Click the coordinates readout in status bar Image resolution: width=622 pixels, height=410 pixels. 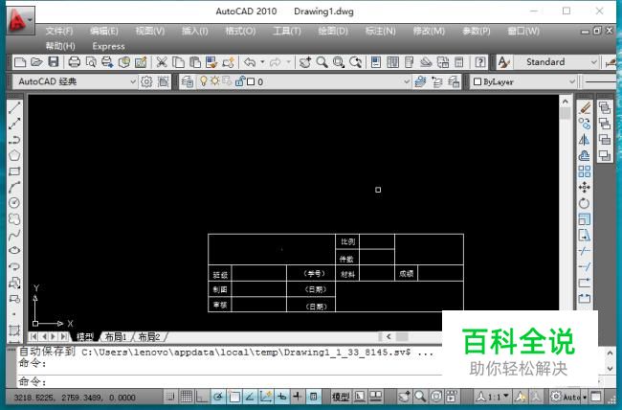[75, 397]
